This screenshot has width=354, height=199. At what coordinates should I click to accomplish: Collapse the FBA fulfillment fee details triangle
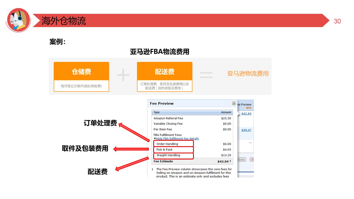click(x=155, y=138)
